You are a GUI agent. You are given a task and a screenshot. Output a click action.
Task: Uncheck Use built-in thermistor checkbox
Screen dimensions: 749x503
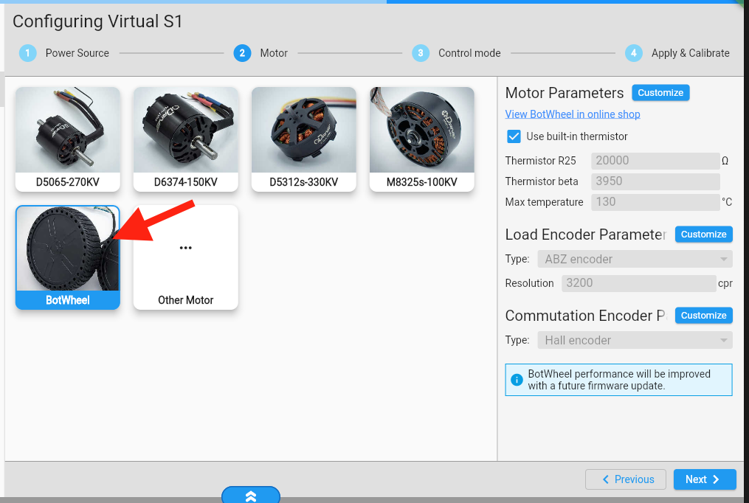[514, 136]
